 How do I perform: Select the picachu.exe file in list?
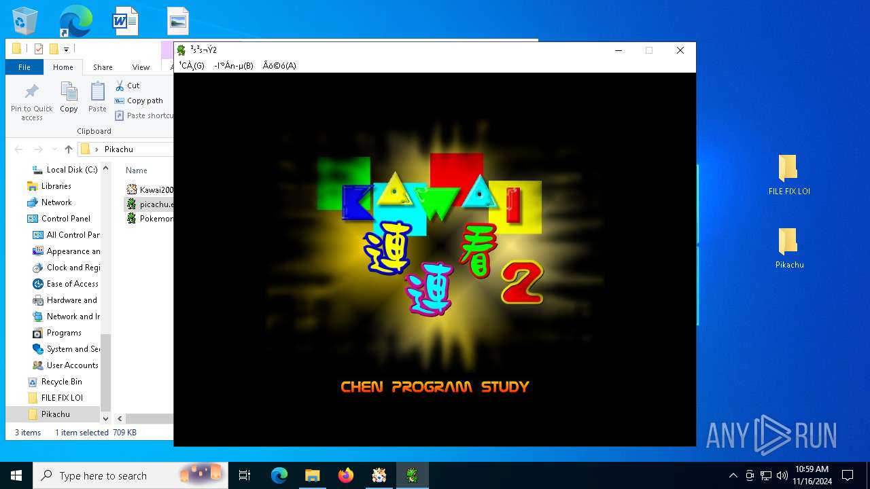pyautogui.click(x=150, y=204)
